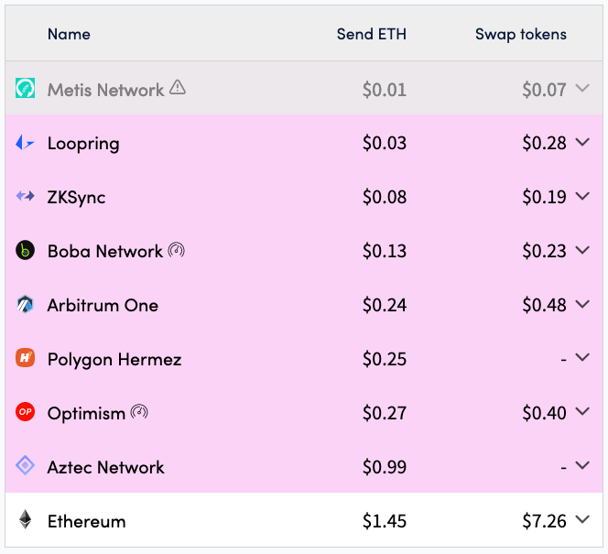
Task: Sort by the Send ETH column header
Action: (372, 34)
